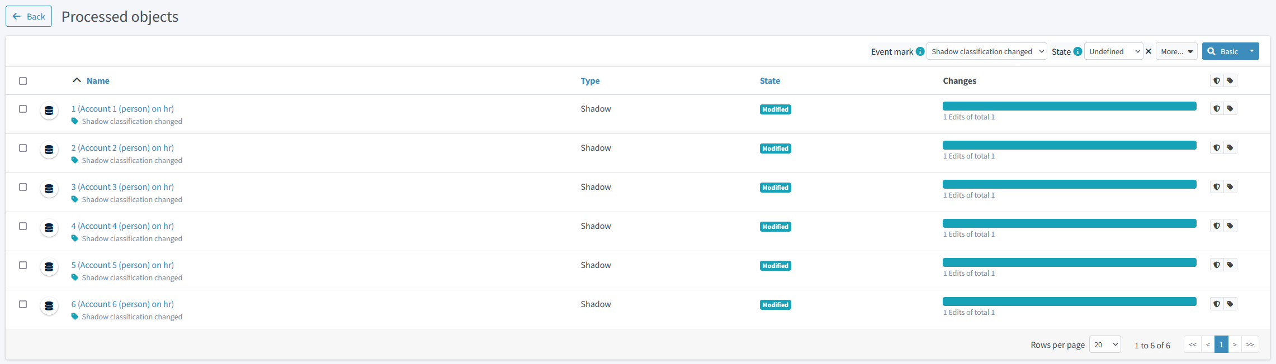Open 1 (Account 1 (person) on hr) link

click(122, 109)
